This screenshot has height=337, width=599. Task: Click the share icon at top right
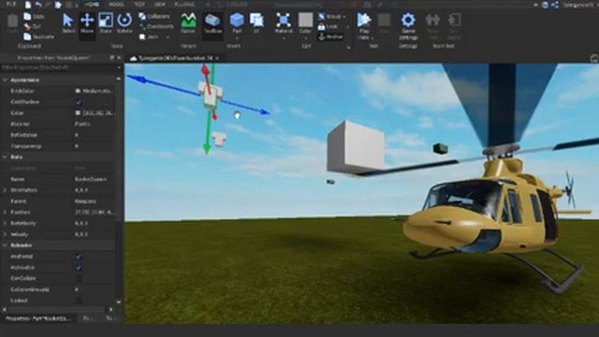point(555,5)
